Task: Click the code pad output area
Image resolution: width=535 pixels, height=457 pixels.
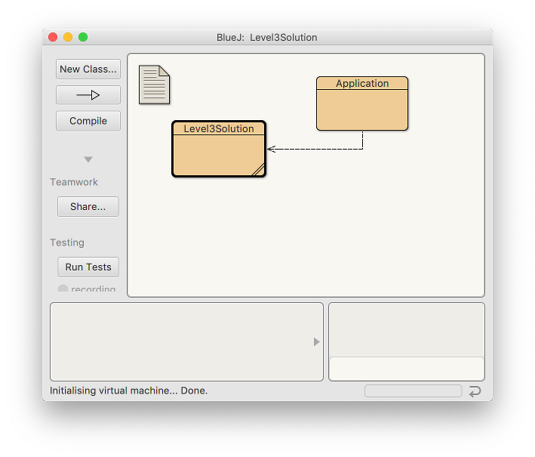Action: (407, 329)
